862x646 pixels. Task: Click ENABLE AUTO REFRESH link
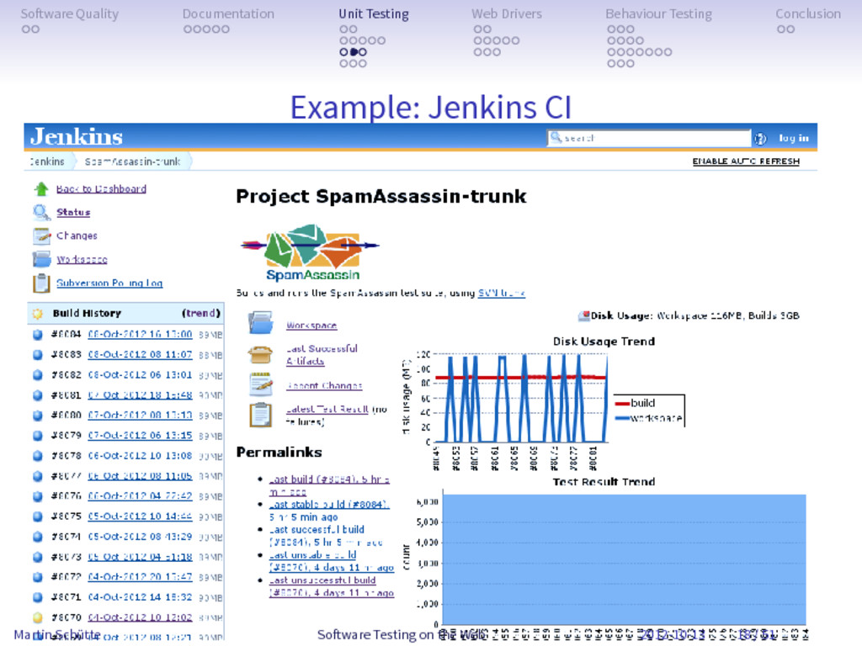pos(746,161)
